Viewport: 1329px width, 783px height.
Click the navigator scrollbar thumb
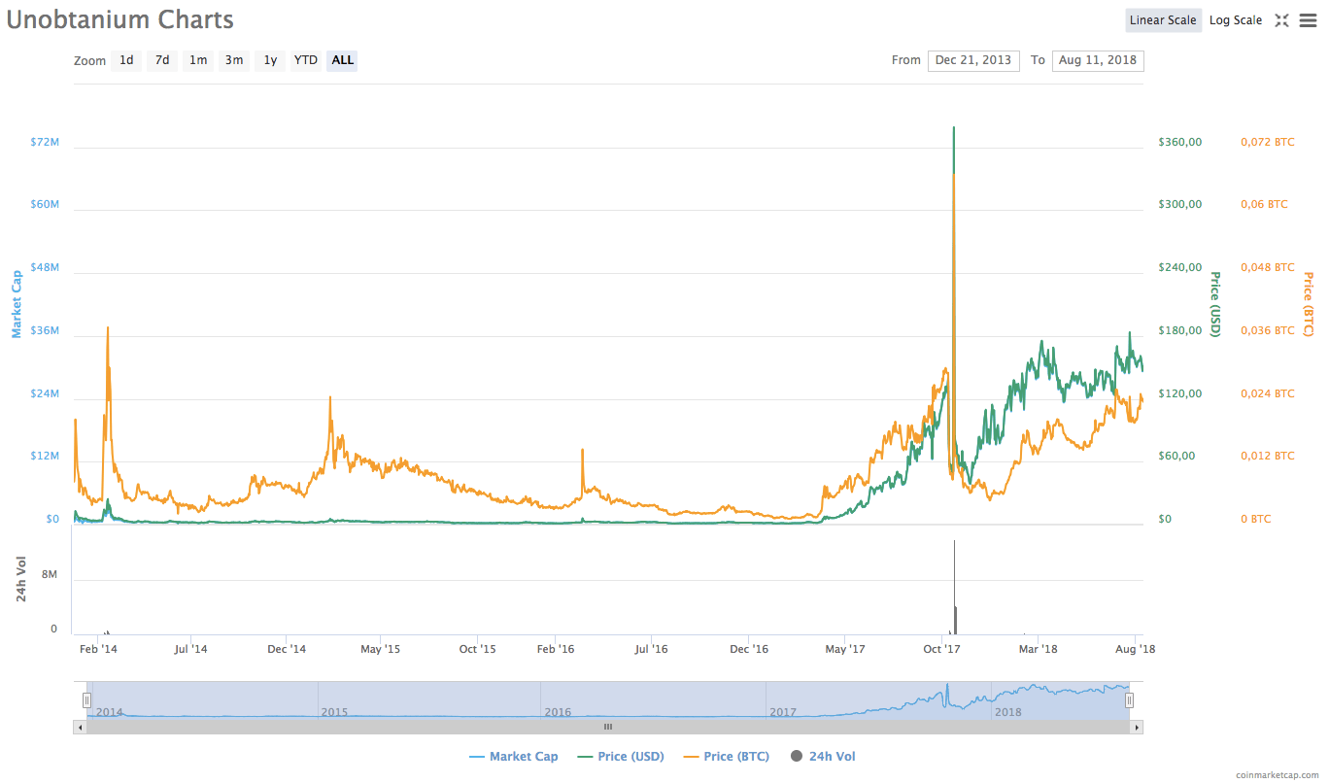click(x=608, y=727)
